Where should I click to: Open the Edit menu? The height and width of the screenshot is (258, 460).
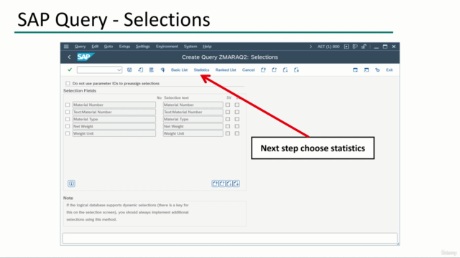point(95,47)
